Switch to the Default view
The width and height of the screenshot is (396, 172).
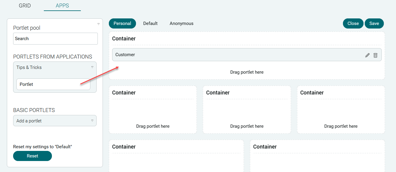[150, 23]
